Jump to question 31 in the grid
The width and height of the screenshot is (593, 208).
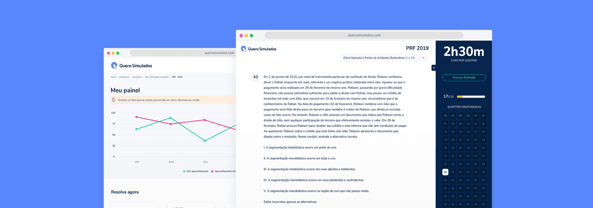click(445, 156)
